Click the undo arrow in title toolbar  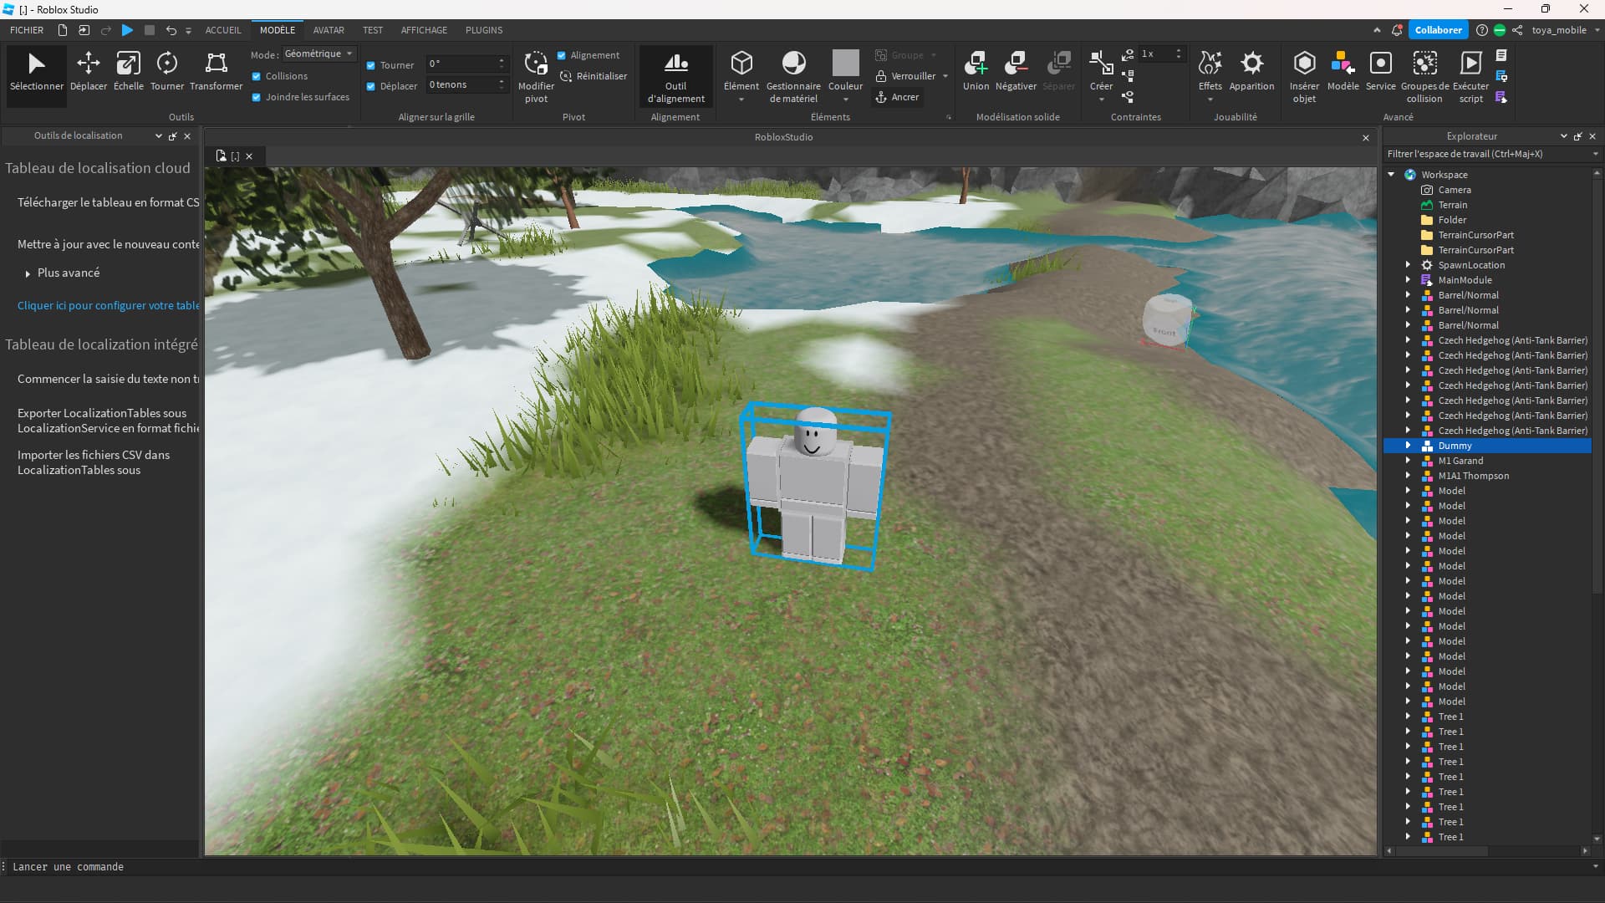(x=171, y=30)
